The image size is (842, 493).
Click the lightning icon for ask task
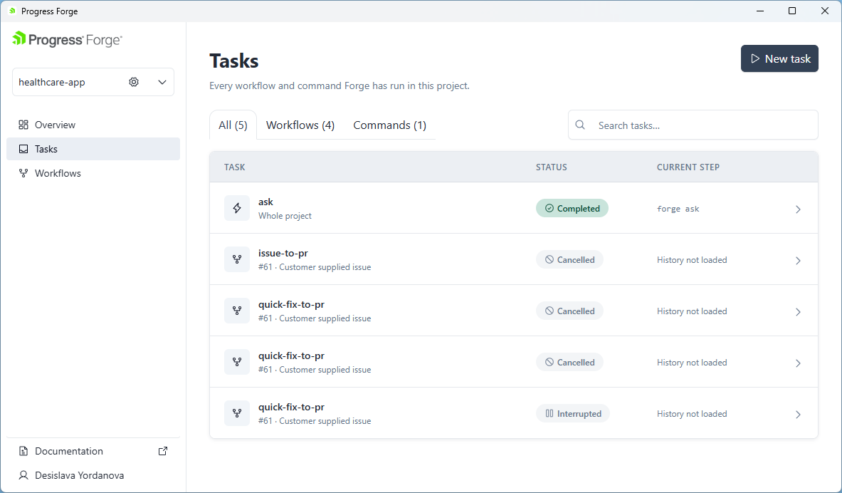click(237, 208)
